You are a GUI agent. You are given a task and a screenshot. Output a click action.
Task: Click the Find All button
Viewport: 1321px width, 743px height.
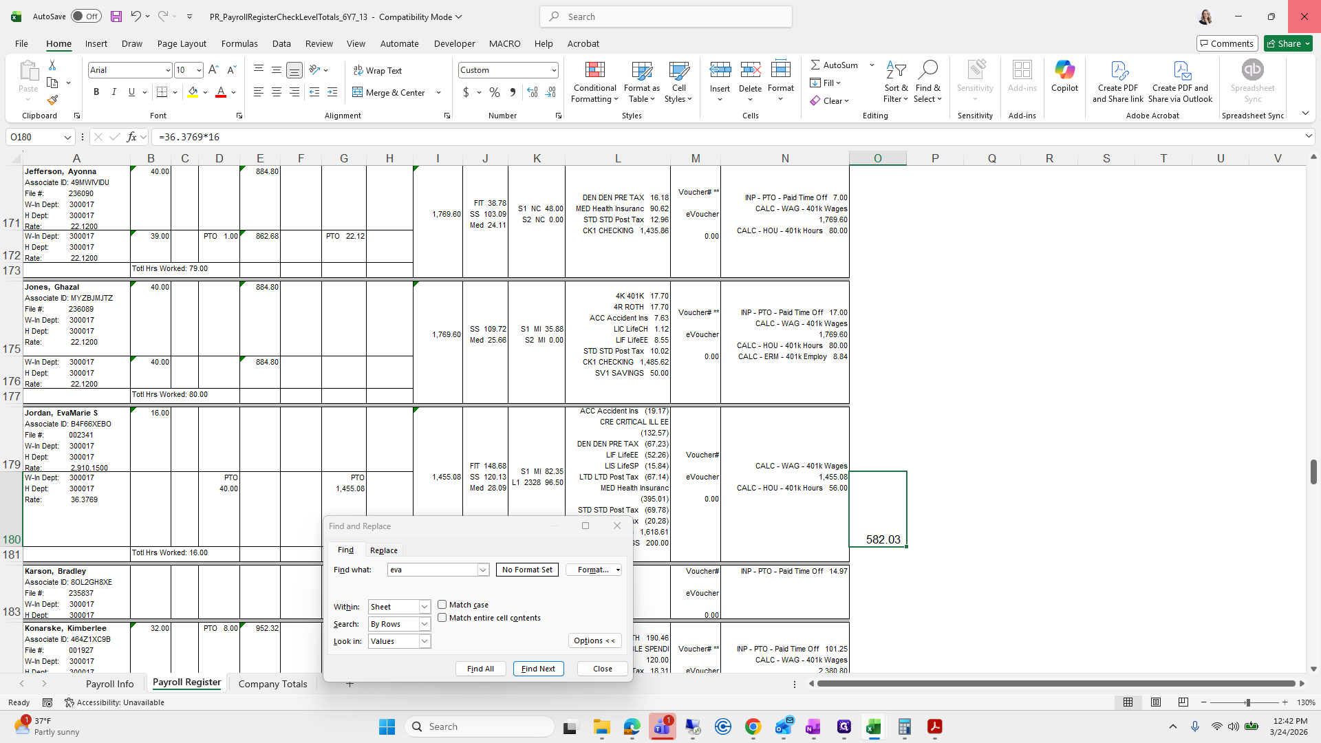480,669
